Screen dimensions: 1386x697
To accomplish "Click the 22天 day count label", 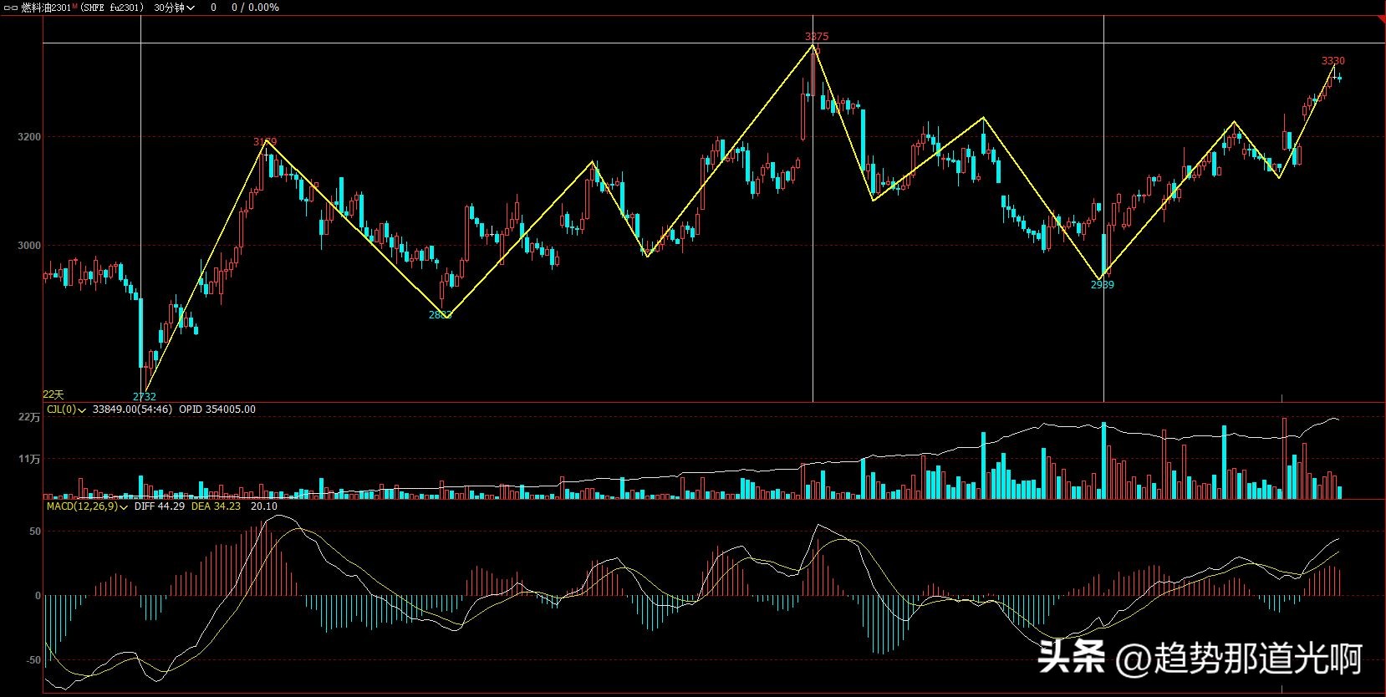I will 54,394.
